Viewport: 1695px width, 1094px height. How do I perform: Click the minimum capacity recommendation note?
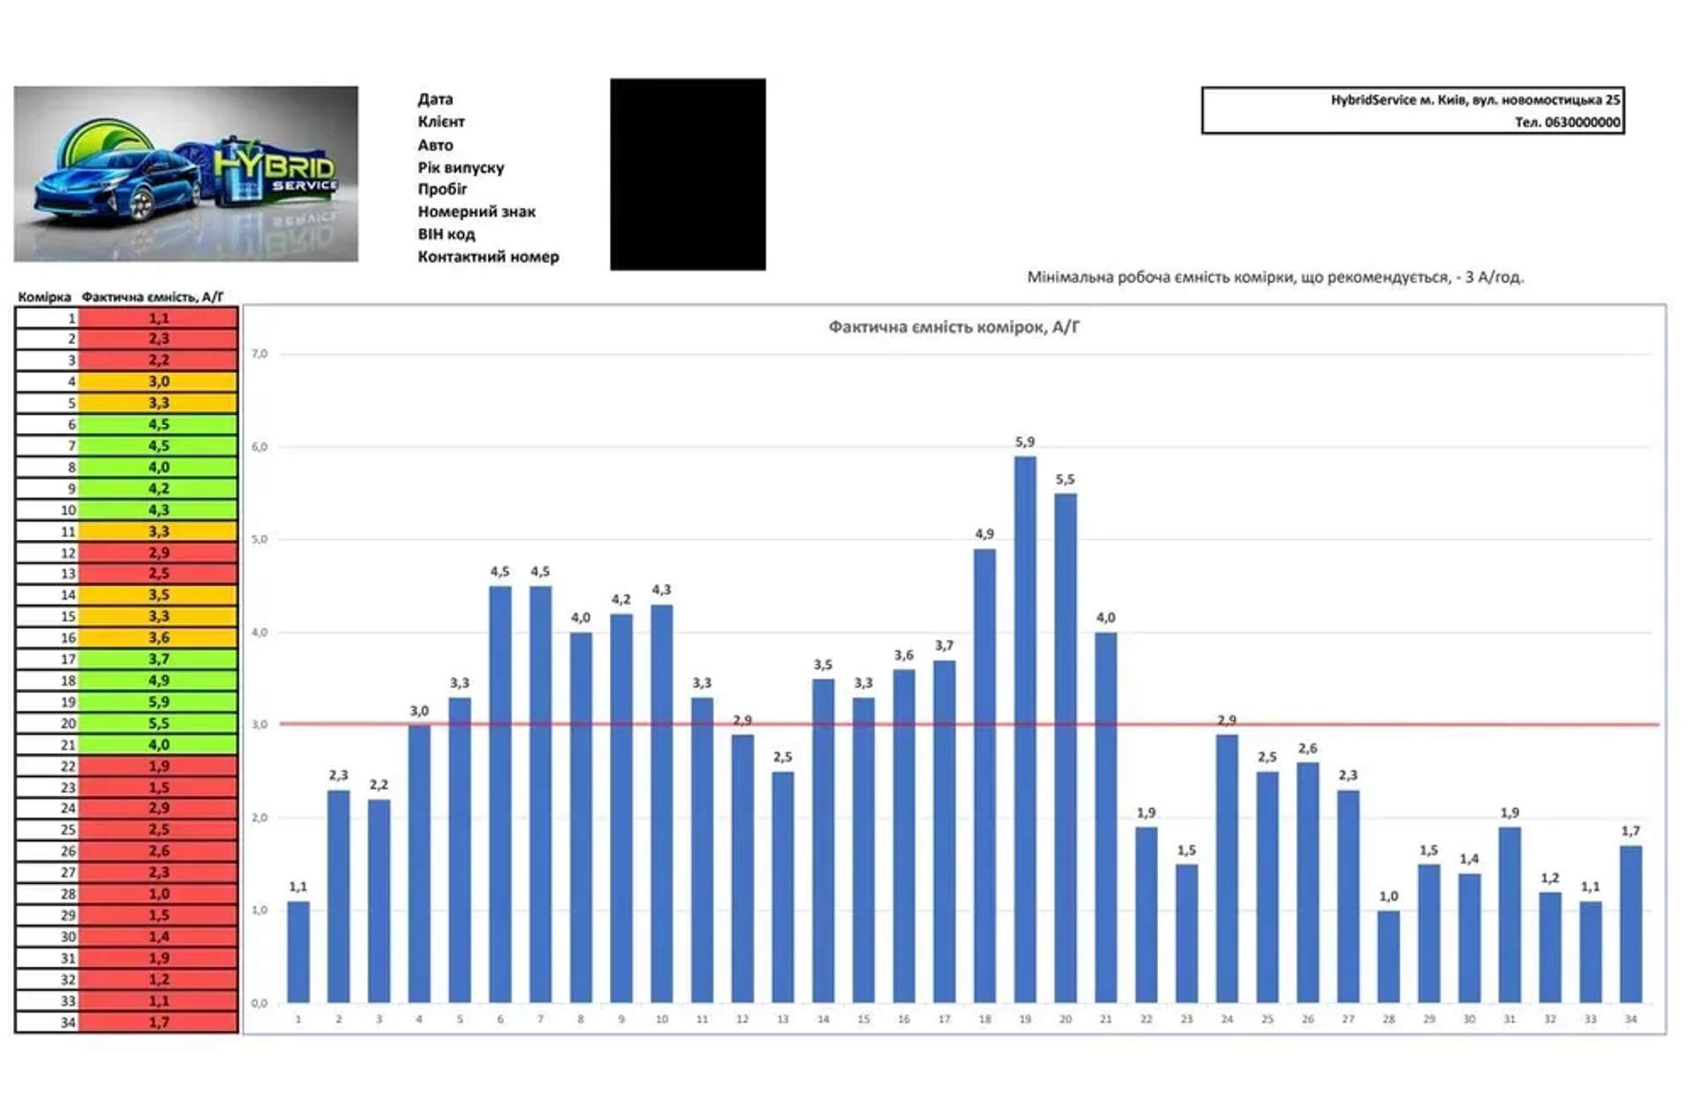[1276, 277]
